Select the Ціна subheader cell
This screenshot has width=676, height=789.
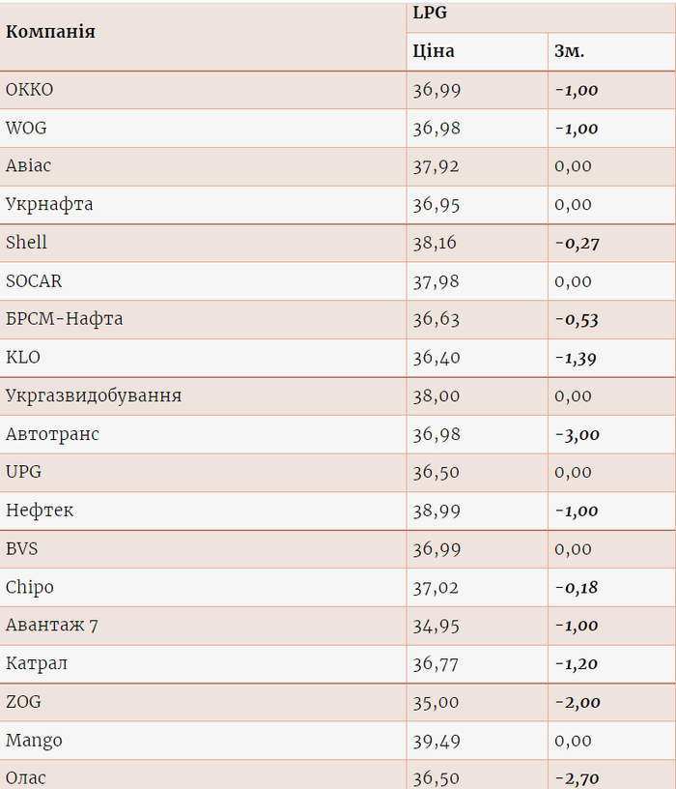click(x=433, y=51)
